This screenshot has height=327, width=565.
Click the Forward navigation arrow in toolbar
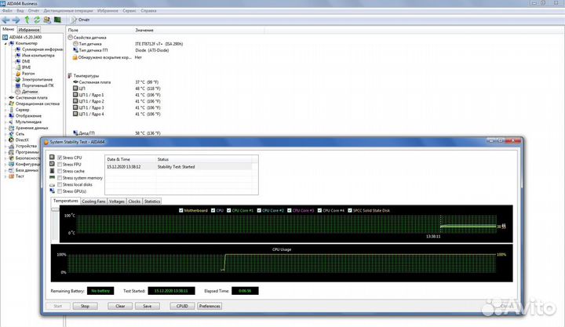(16, 20)
